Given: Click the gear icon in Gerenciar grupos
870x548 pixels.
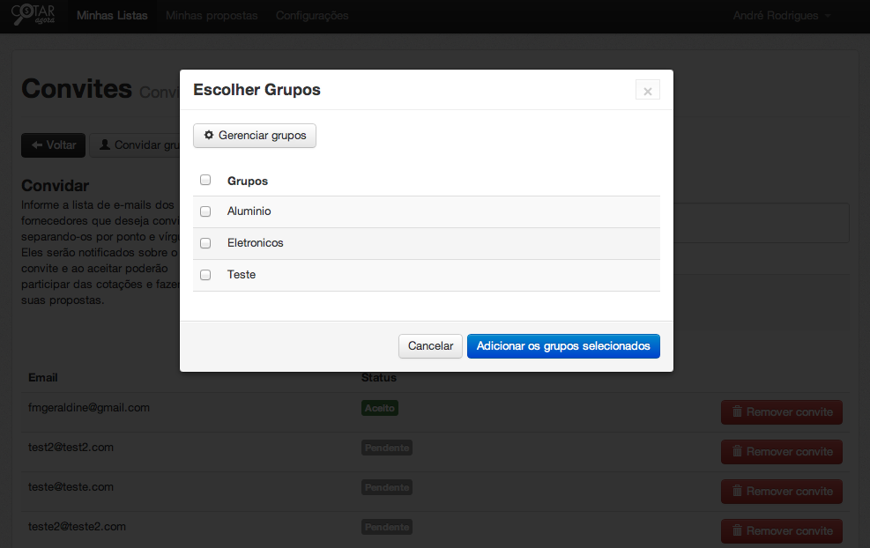Looking at the screenshot, I should [209, 136].
